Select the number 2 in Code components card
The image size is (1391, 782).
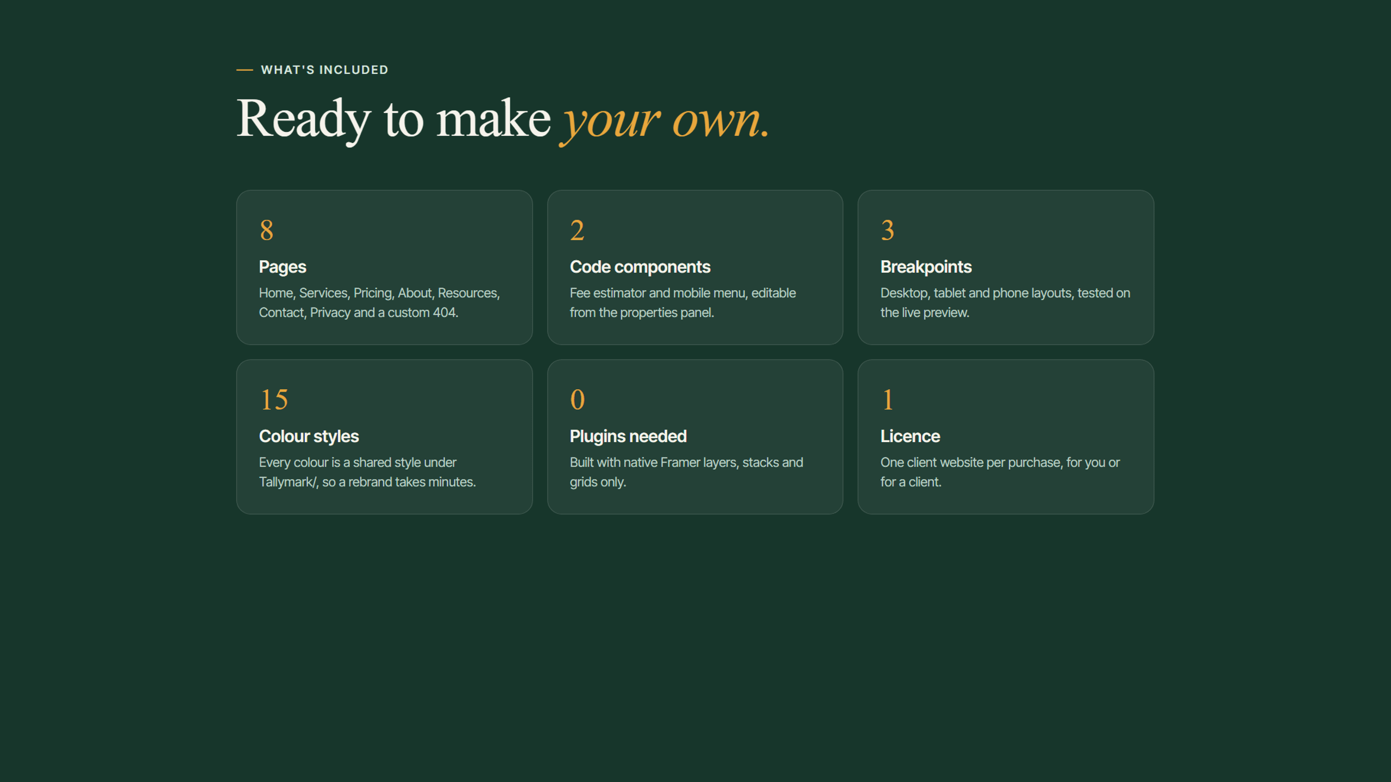(577, 230)
